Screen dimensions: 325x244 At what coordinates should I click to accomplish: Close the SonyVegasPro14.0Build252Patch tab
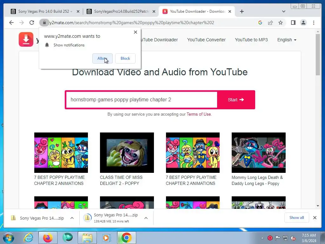(154, 11)
